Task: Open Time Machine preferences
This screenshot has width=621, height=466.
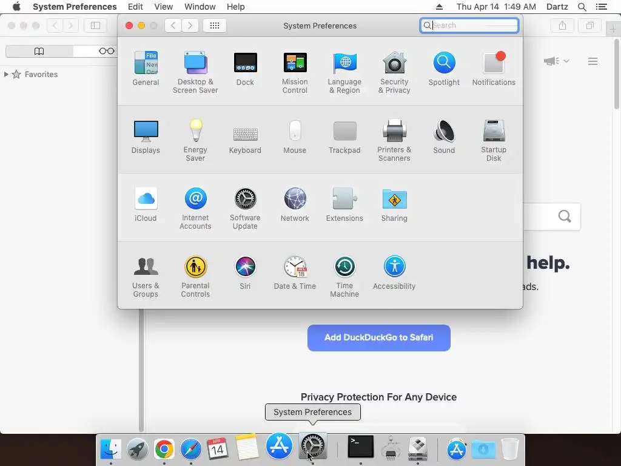Action: (344, 277)
